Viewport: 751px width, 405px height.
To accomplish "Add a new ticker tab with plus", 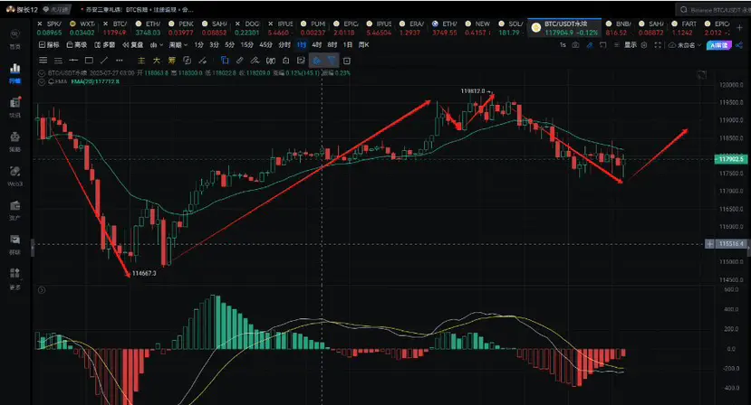I will [x=739, y=28].
